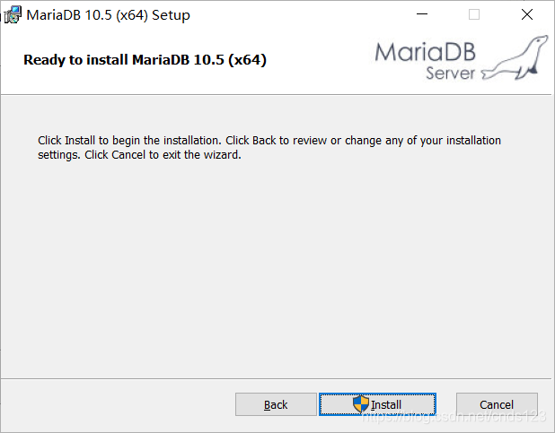Click the empty gray dialog body area
Image resolution: width=555 pixels, height=433 pixels.
(x=276, y=269)
